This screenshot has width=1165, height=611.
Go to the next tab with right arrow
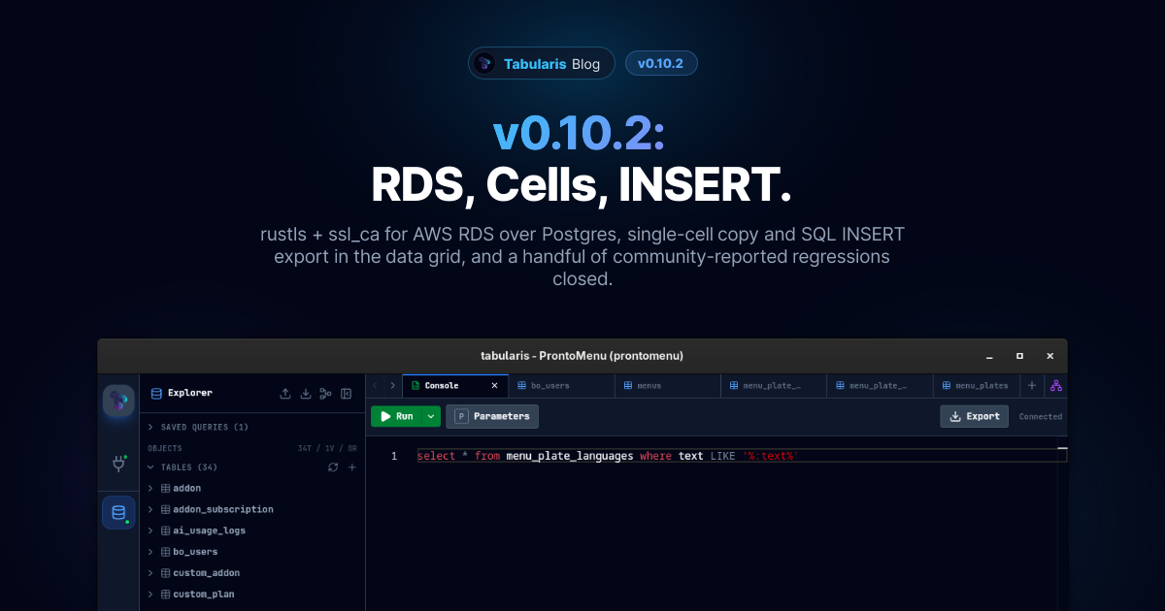pos(392,385)
